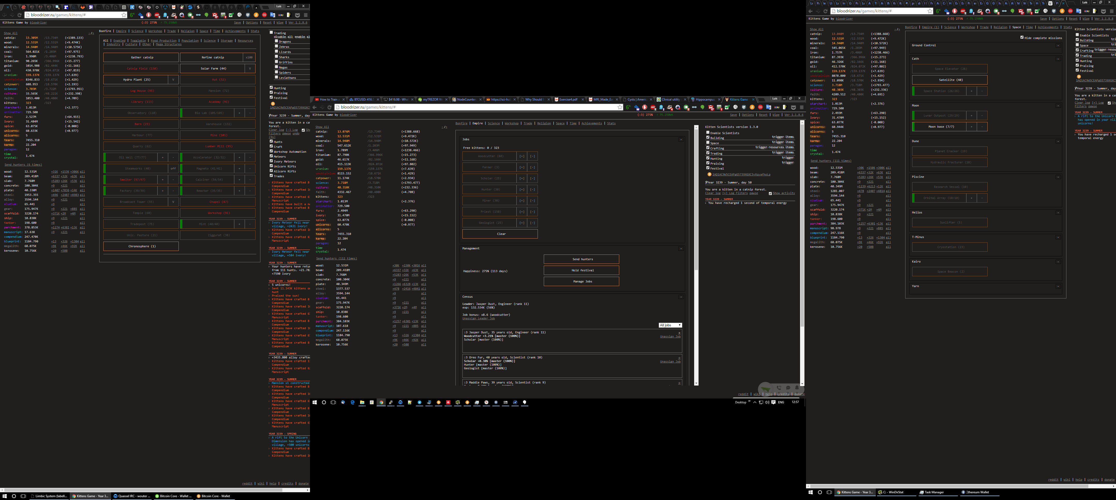Image resolution: width=1116 pixels, height=500 pixels.
Task: Switch to the Hippocampus browser tab
Action: [704, 99]
